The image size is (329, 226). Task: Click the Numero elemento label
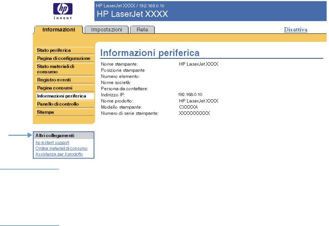click(x=120, y=76)
